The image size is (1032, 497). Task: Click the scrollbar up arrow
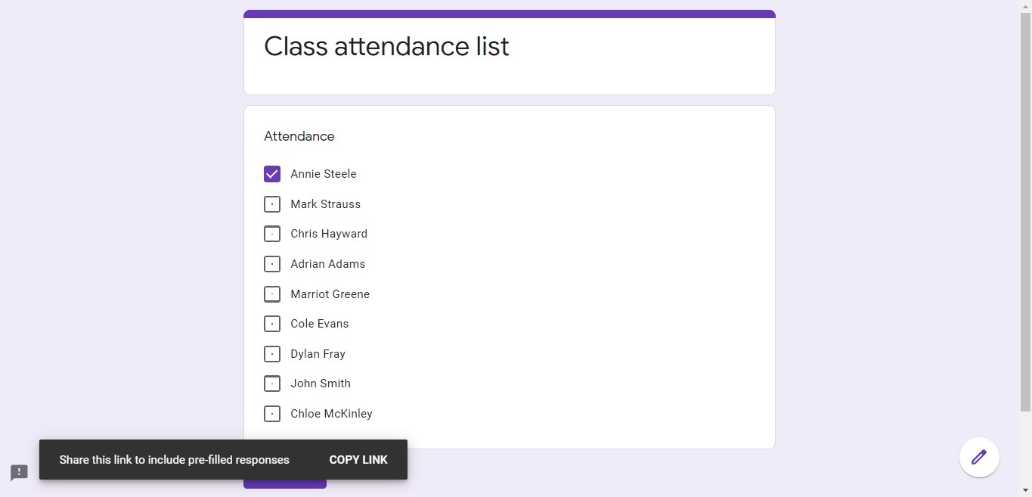click(x=1026, y=6)
